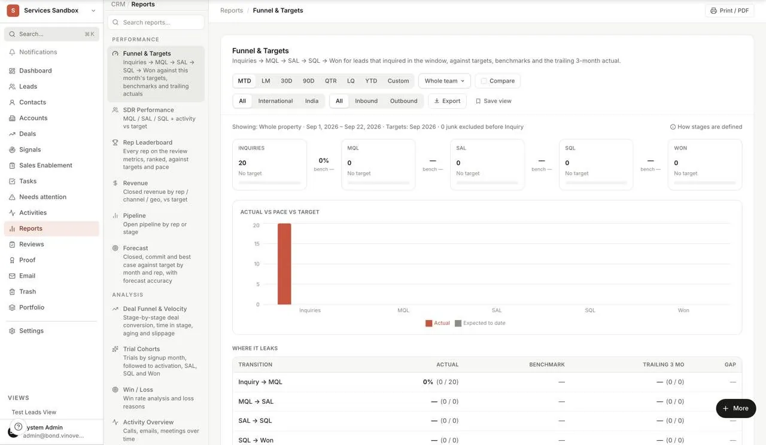Select the LM date range tab
Viewport: 766px width, 445px height.
(x=266, y=81)
